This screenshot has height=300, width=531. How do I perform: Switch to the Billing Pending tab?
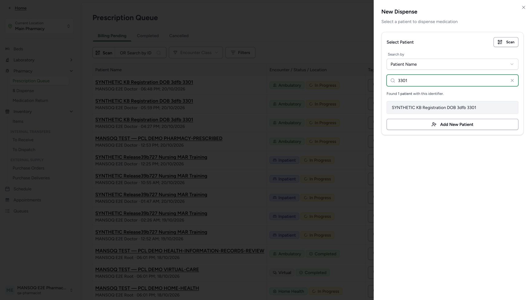click(x=112, y=36)
